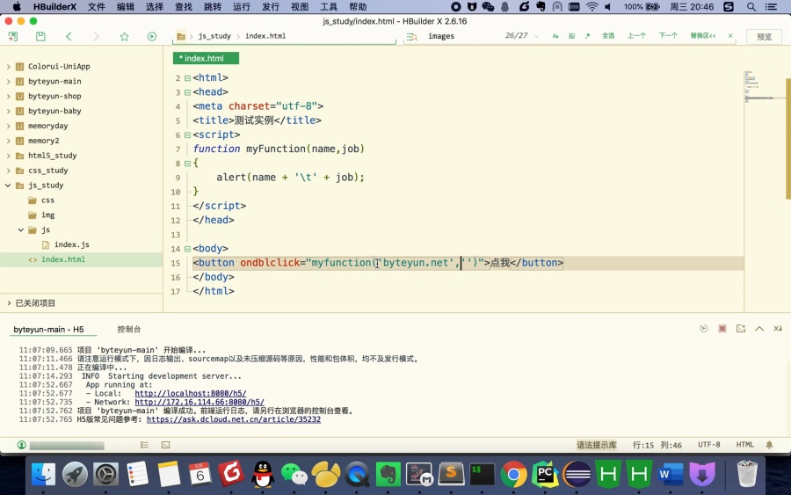
Task: Click the search list icon beside 'images'
Action: pyautogui.click(x=411, y=36)
